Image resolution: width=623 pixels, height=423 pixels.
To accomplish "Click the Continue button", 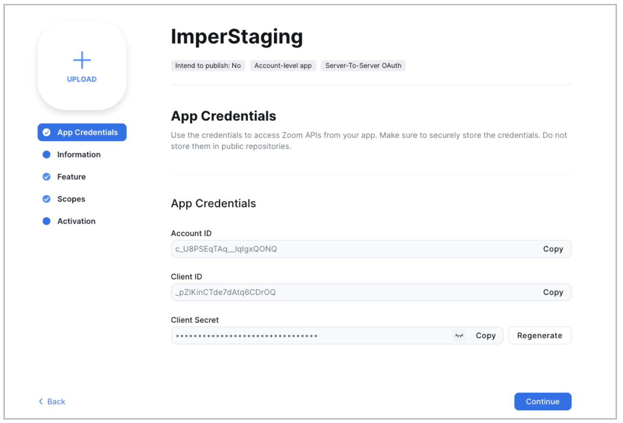I will [x=543, y=402].
